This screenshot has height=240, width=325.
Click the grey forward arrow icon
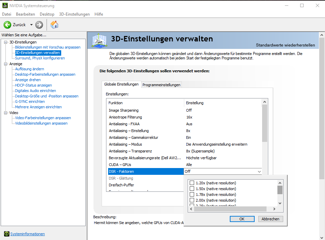[39, 25]
